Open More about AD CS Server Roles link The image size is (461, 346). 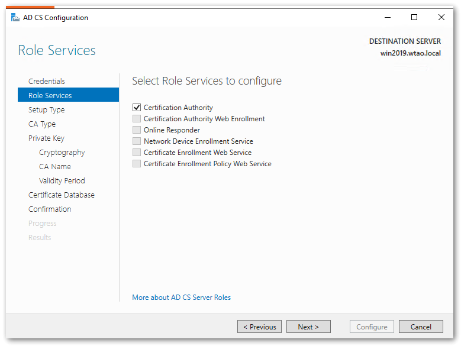pyautogui.click(x=182, y=298)
